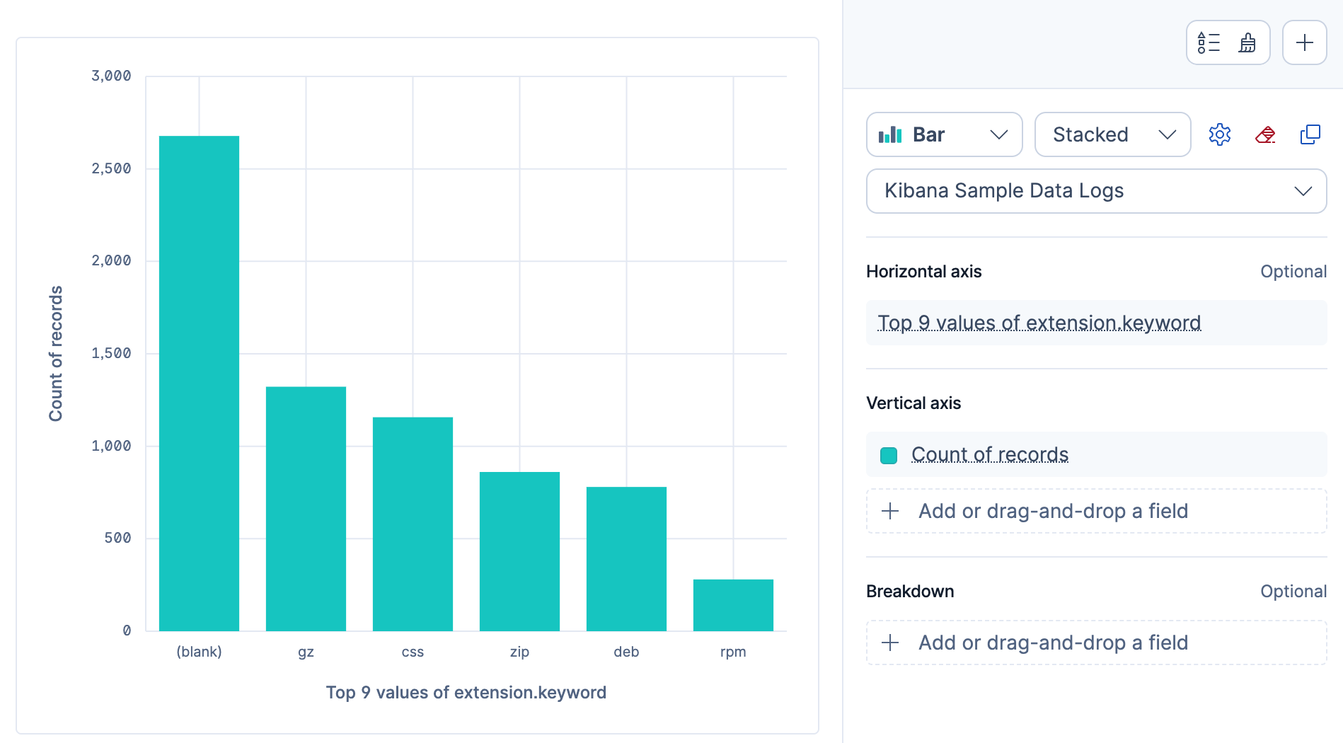This screenshot has width=1343, height=743.
Task: Click the 2,500 y-axis tick label
Action: click(111, 168)
